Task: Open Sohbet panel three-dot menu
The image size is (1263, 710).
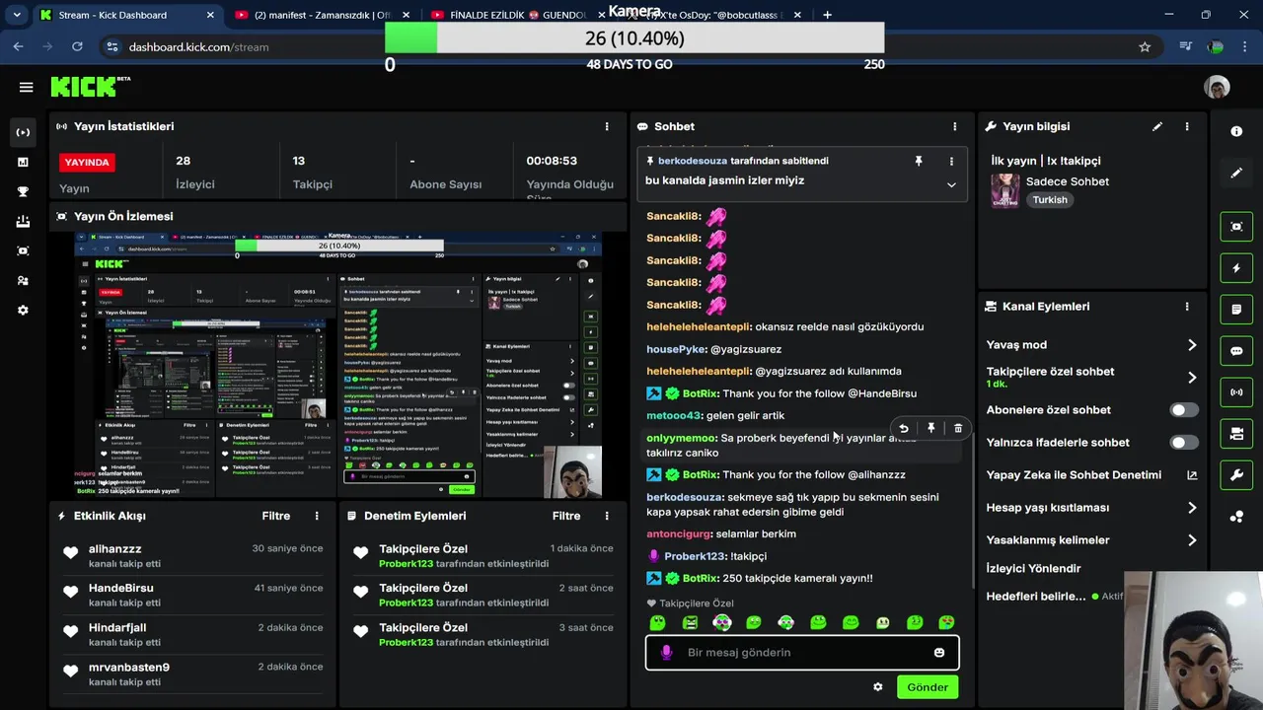Action: click(x=954, y=126)
